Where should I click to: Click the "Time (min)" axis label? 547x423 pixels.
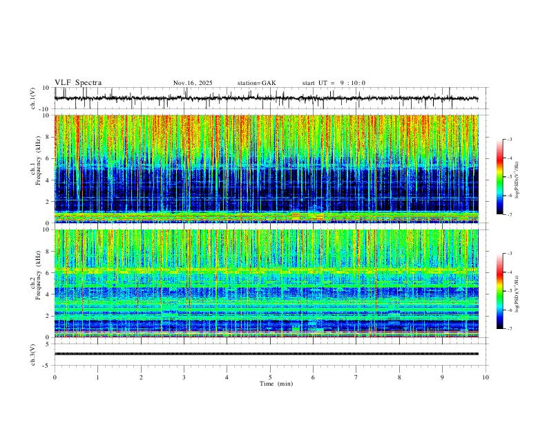[x=276, y=384]
